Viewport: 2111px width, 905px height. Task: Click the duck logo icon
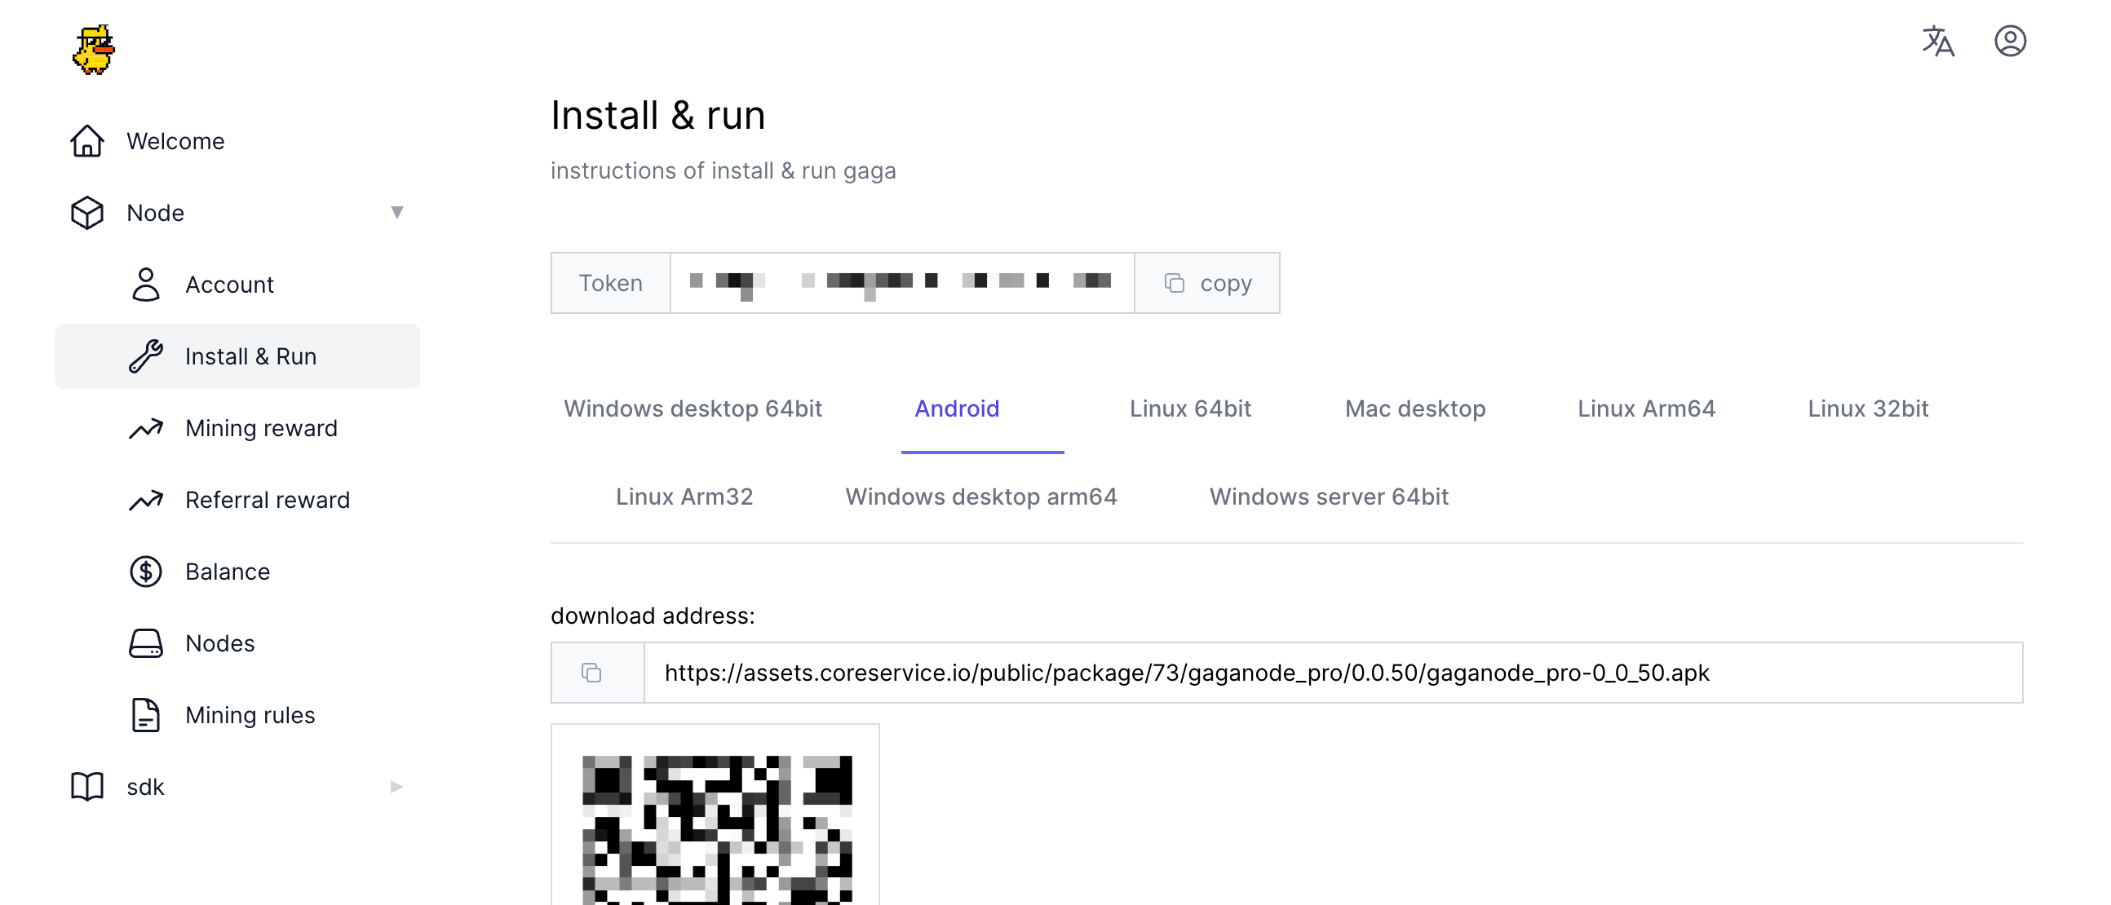(x=94, y=49)
